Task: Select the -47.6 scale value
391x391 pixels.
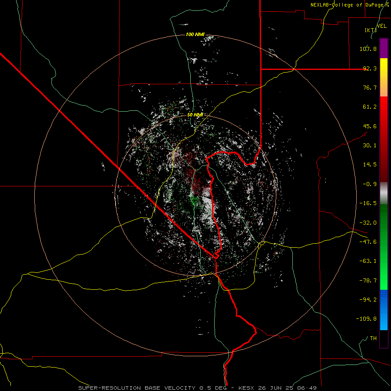Action: [368, 242]
